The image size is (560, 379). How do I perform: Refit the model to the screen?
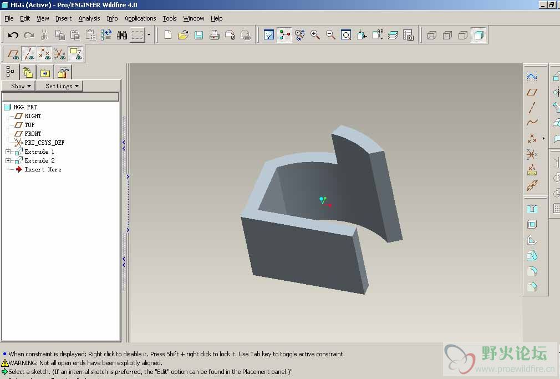[x=346, y=35]
